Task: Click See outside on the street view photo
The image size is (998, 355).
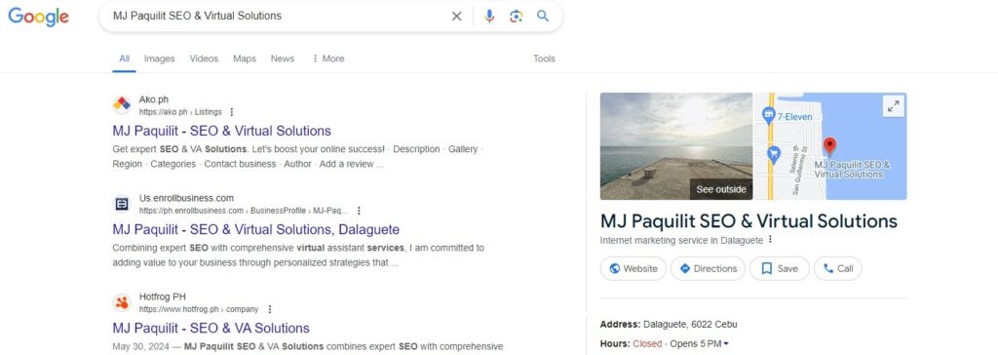Action: (x=720, y=189)
